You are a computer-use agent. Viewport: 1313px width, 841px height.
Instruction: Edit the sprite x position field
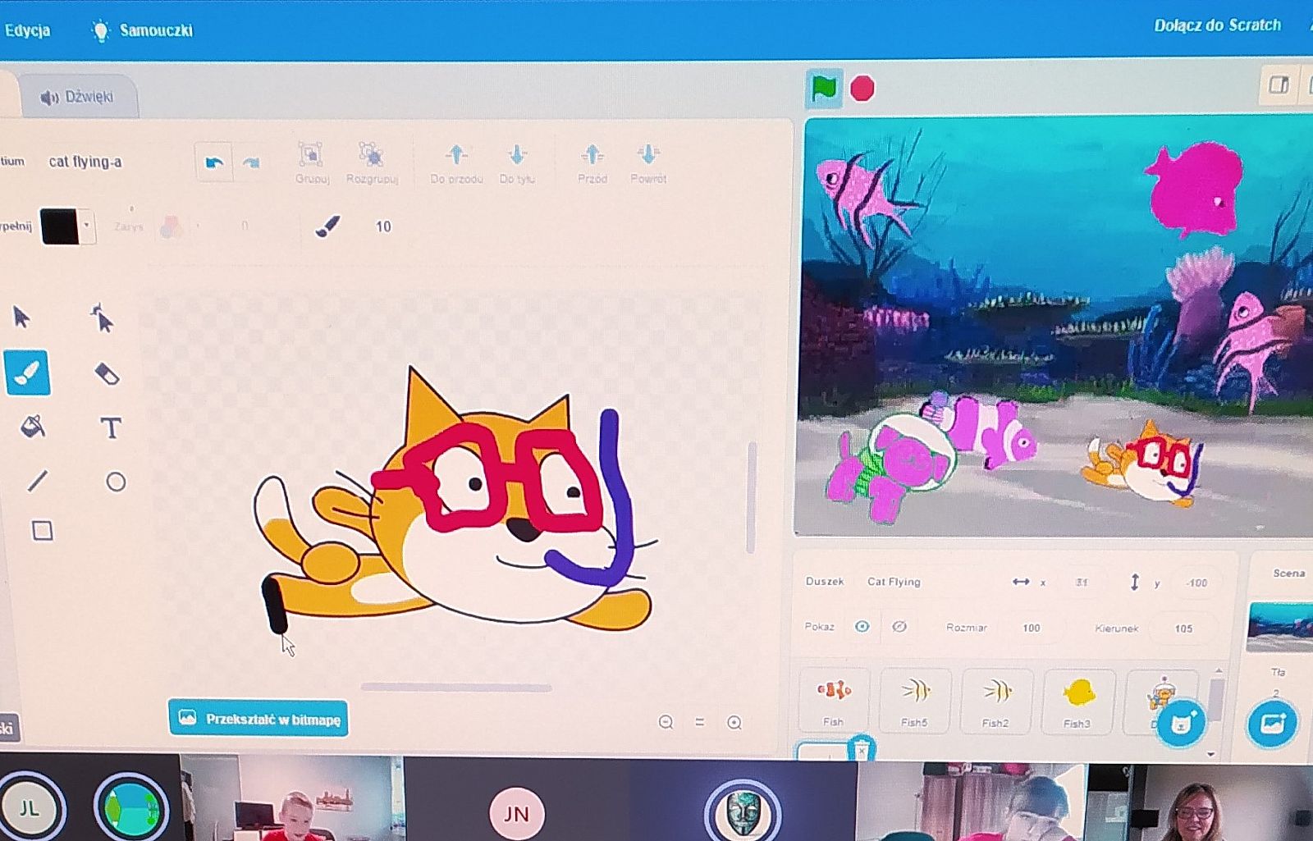(x=1082, y=583)
